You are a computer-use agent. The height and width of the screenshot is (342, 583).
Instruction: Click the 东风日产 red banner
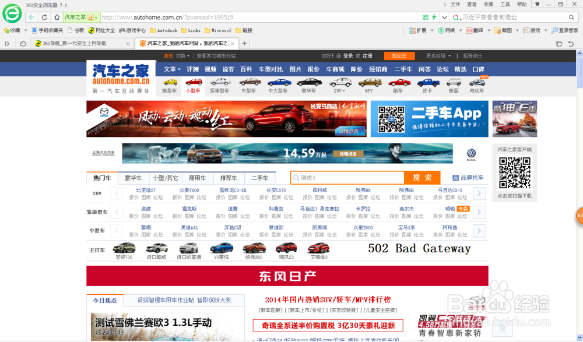287,276
